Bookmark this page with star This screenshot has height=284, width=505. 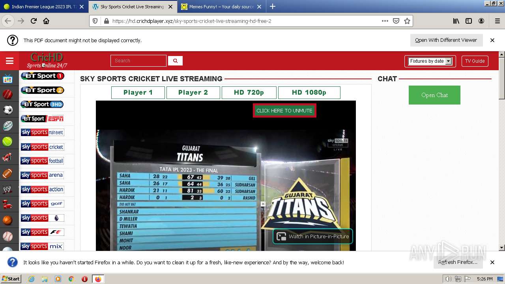tap(407, 21)
